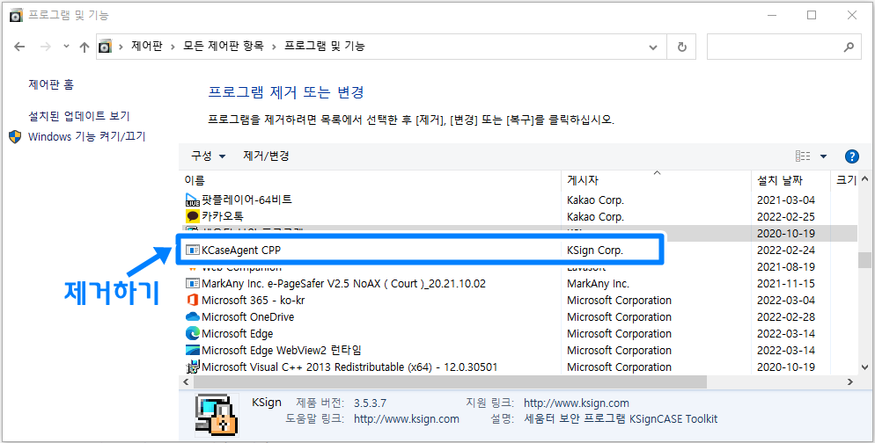Click the KSign padlock details icon

click(217, 415)
